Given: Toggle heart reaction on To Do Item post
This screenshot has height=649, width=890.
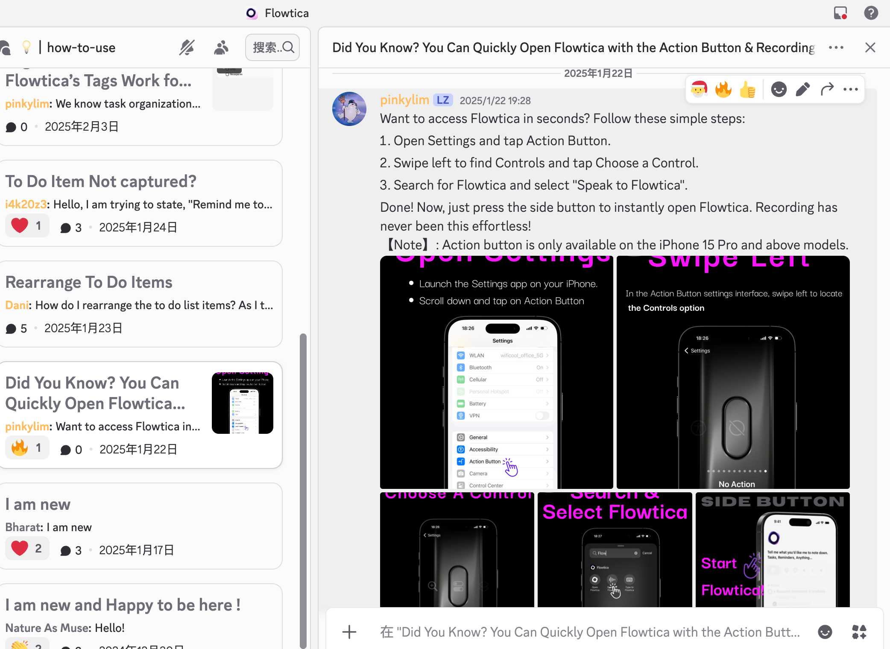Looking at the screenshot, I should [27, 226].
